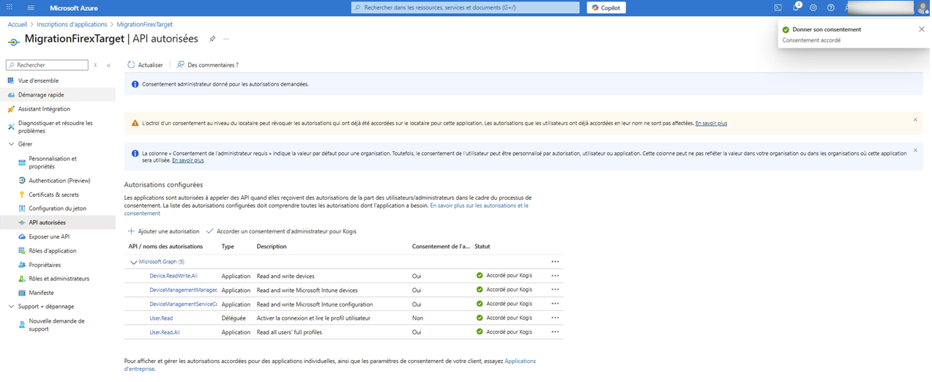
Task: Collapse the Microsoft Graph (5) group
Action: 133,262
